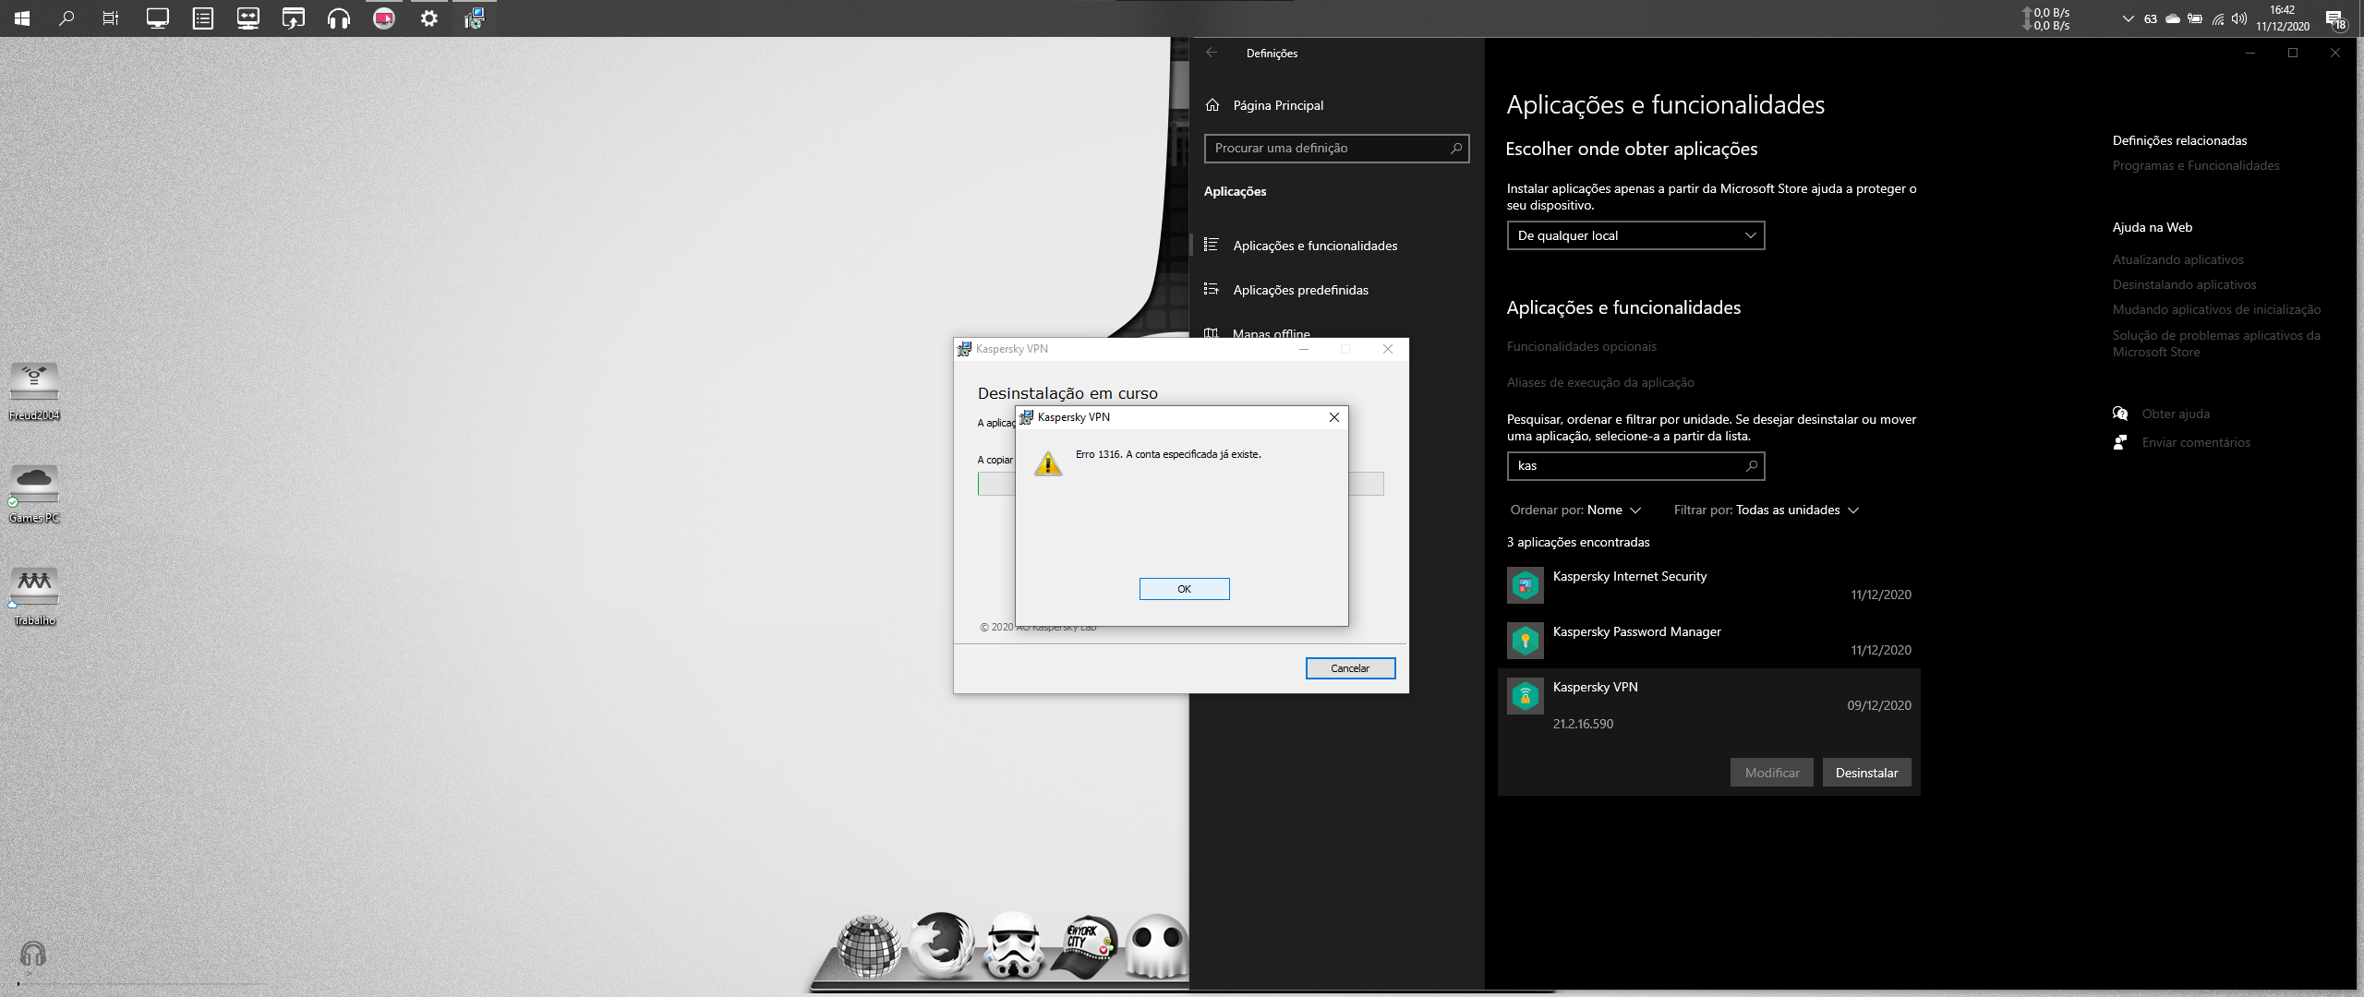The height and width of the screenshot is (997, 2364).
Task: Open the 'De qualquer local' dropdown
Action: pos(1634,235)
